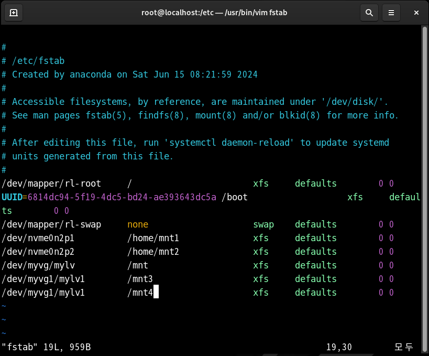This screenshot has height=356, width=429.
Task: Click the '/mnt' mount point
Action: coord(138,265)
